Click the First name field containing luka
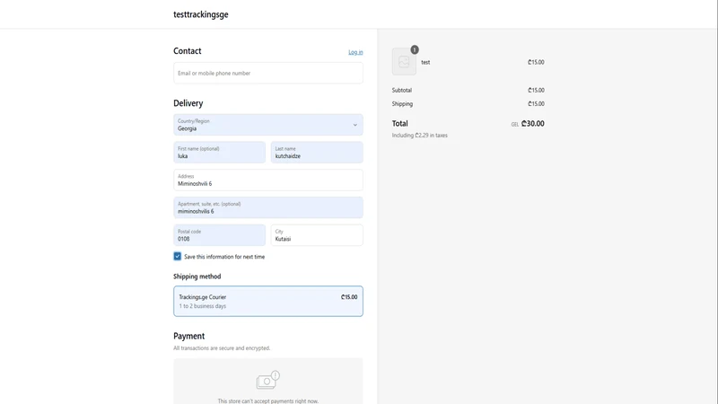The width and height of the screenshot is (718, 404). [219, 152]
